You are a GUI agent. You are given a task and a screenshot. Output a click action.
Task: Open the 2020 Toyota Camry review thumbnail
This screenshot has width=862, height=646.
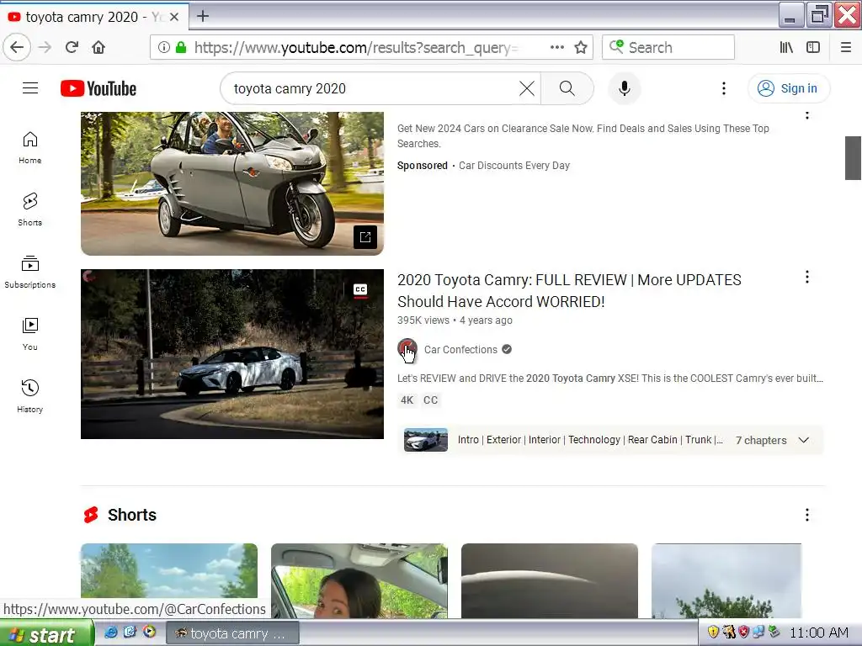(232, 354)
